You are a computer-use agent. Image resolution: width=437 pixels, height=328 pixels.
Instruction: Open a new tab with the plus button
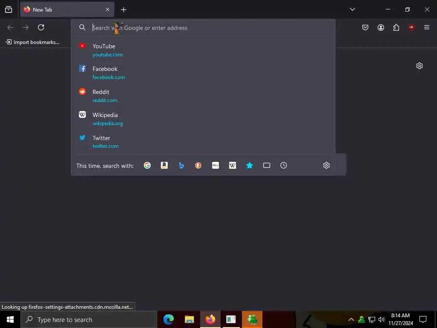(x=123, y=10)
